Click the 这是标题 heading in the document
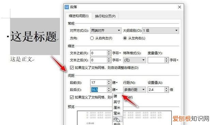Viewport: 218px width, 125px height. [x=33, y=36]
